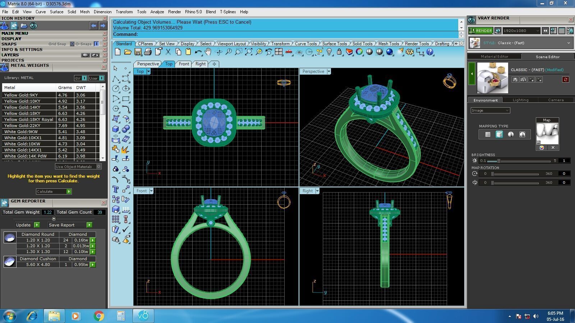Collapse Scene Editor with green left arrow
The width and height of the screenshot is (575, 323).
(x=472, y=74)
